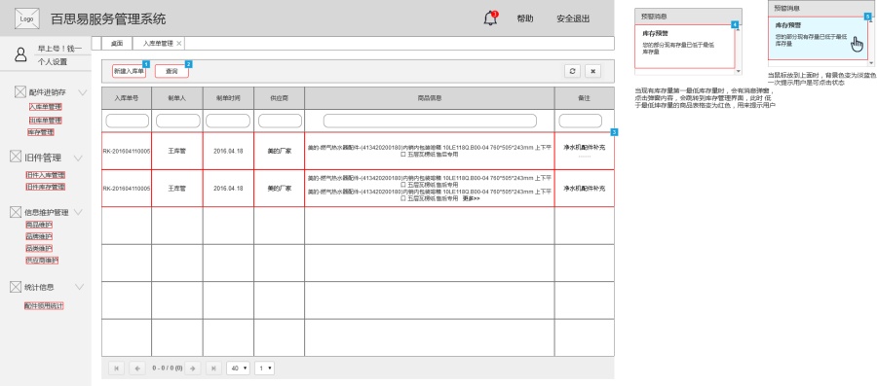877x386 pixels.
Task: Go to the first page of results
Action: pyautogui.click(x=116, y=368)
